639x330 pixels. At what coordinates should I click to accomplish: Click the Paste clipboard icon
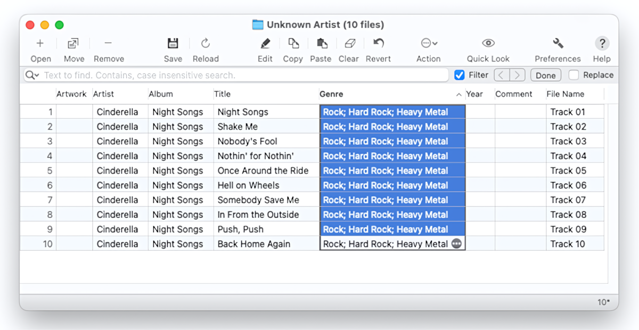tap(321, 44)
